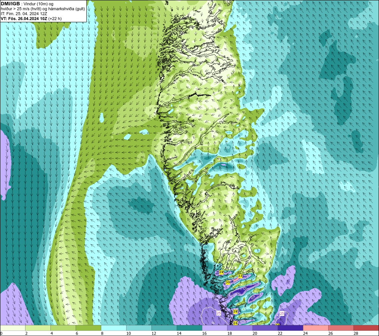This screenshot has height=336, width=379.
Task: Click the bold DMI/IGB title text
Action: pyautogui.click(x=10, y=4)
